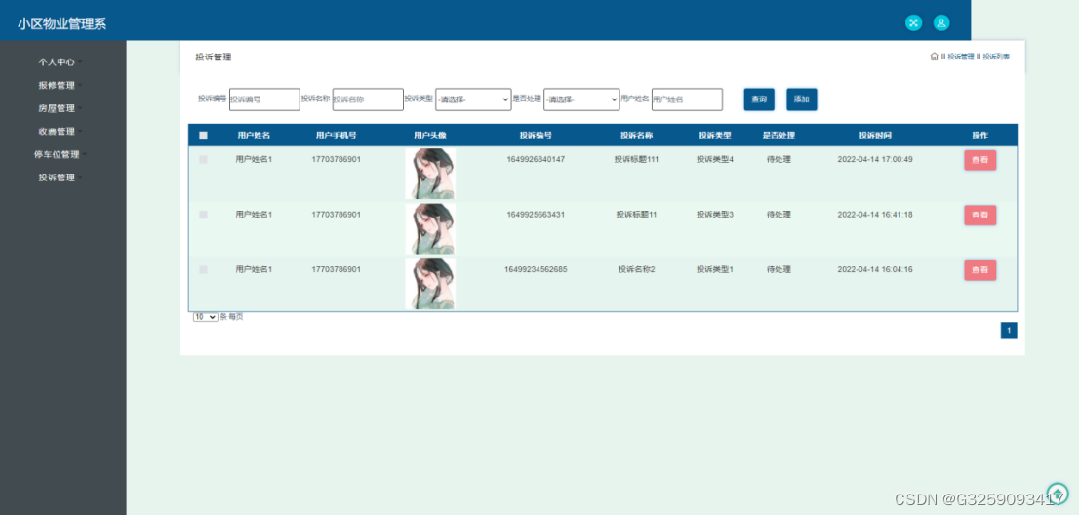Click the cell 投诉类型1

click(x=715, y=269)
